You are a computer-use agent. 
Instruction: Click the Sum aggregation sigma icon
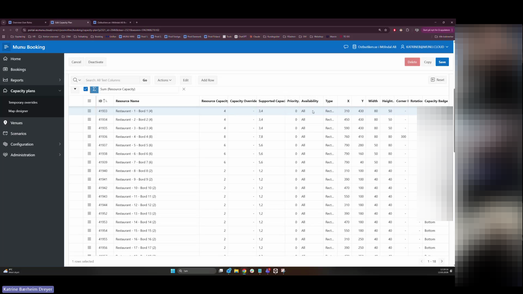tap(94, 89)
